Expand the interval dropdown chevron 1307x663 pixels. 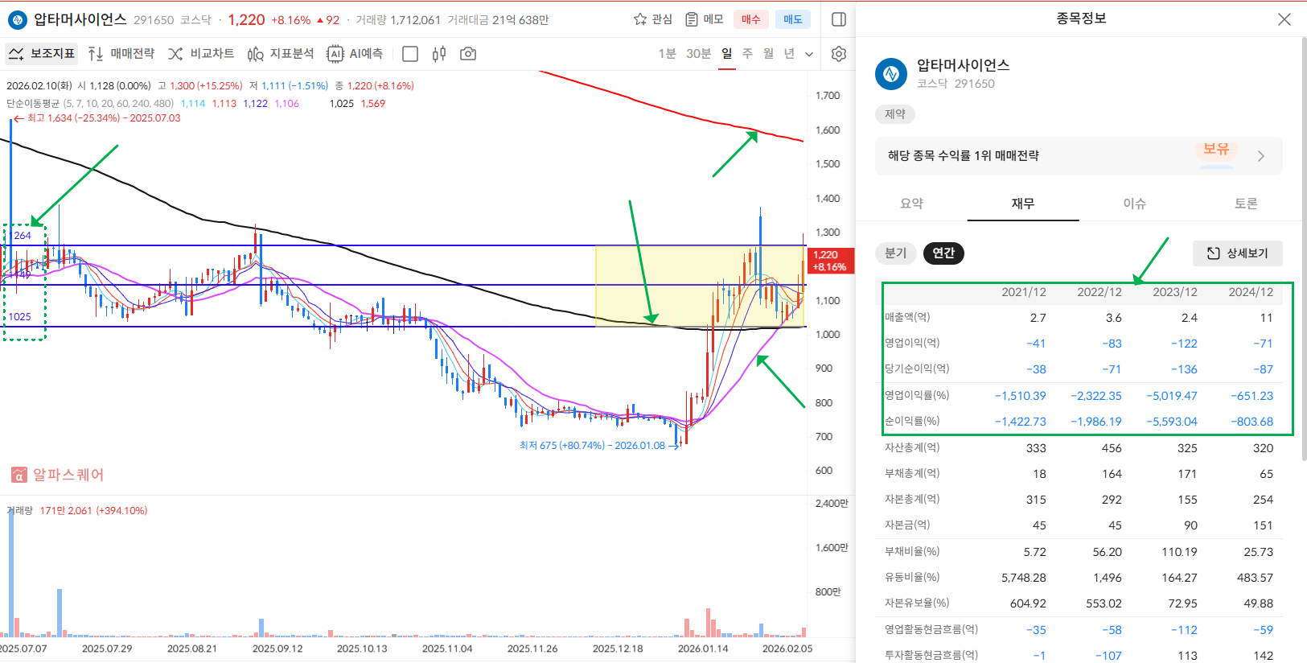[809, 54]
